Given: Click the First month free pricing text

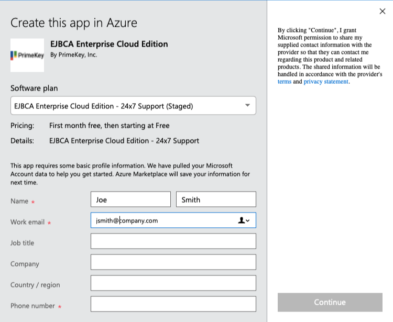Looking at the screenshot, I should pyautogui.click(x=109, y=126).
